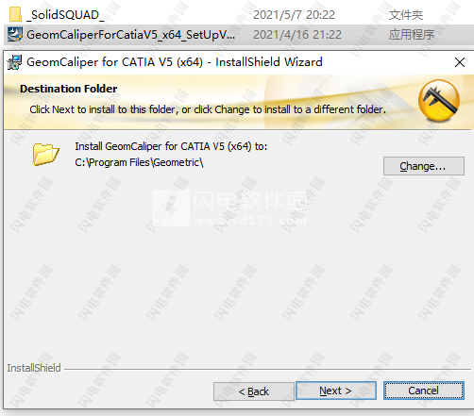Open Change... to pick a different folder

tap(424, 166)
